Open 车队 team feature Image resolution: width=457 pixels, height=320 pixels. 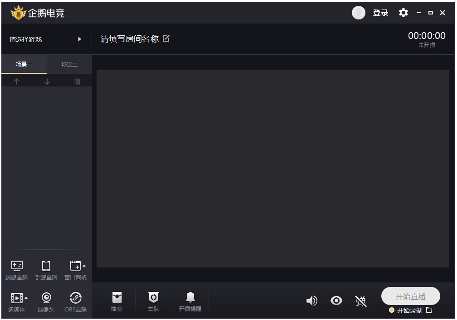pos(154,302)
